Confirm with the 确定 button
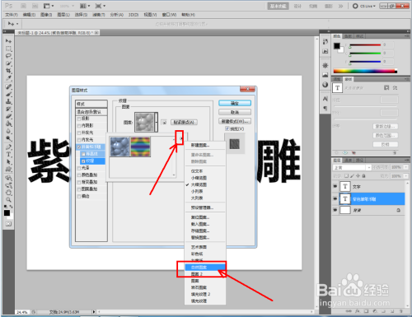 235,103
